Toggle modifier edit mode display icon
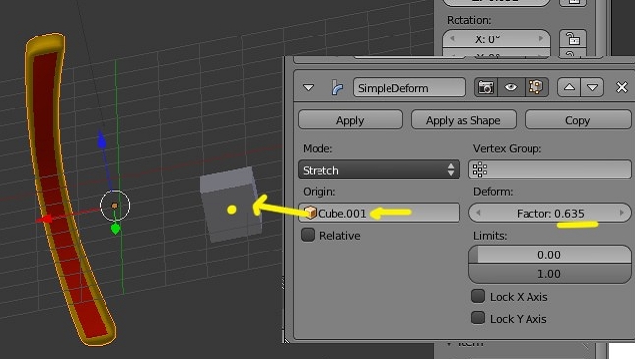Viewport: 635px width, 359px height. pyautogui.click(x=536, y=87)
